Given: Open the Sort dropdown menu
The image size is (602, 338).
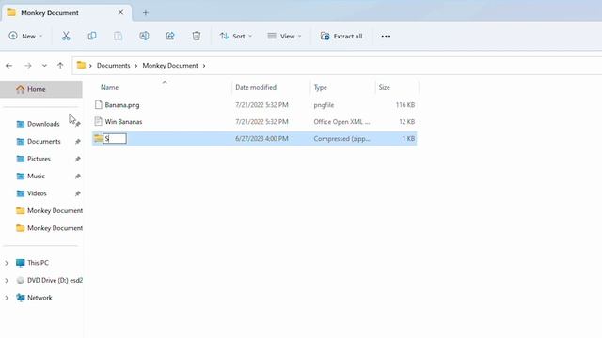Looking at the screenshot, I should click(236, 36).
